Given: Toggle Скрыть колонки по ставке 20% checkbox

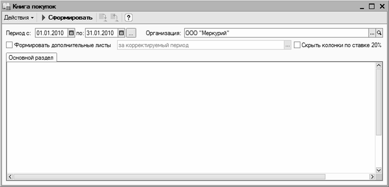Looking at the screenshot, I should coord(297,45).
